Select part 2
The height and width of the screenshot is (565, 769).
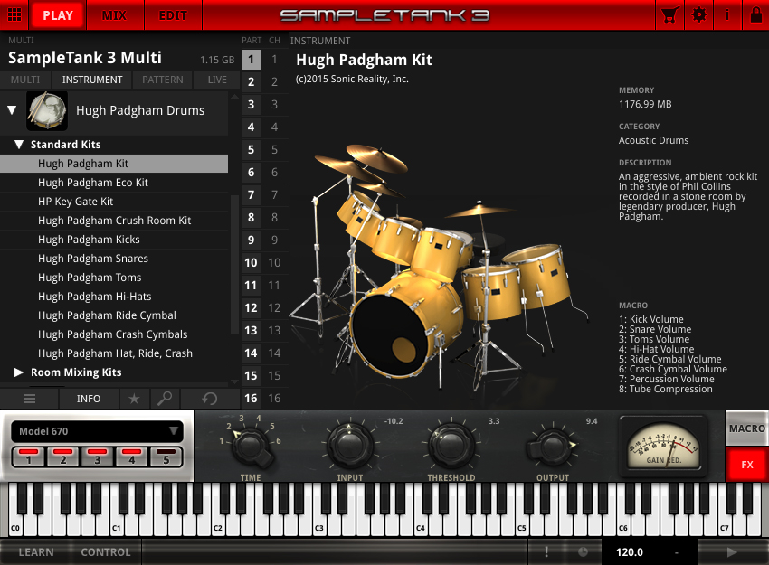[252, 82]
